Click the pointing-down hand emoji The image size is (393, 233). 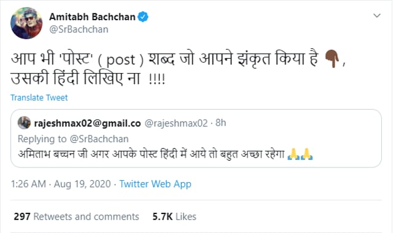coord(332,59)
